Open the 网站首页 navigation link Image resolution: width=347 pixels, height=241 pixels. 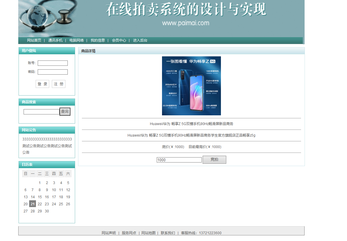click(34, 40)
